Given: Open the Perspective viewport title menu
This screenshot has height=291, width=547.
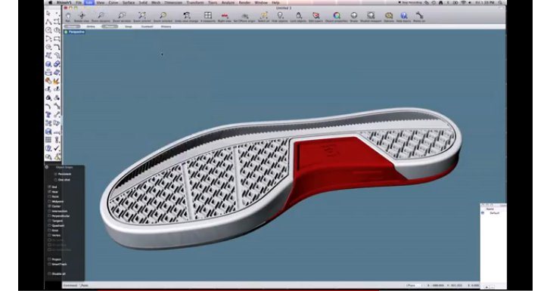Looking at the screenshot, I should (x=76, y=32).
